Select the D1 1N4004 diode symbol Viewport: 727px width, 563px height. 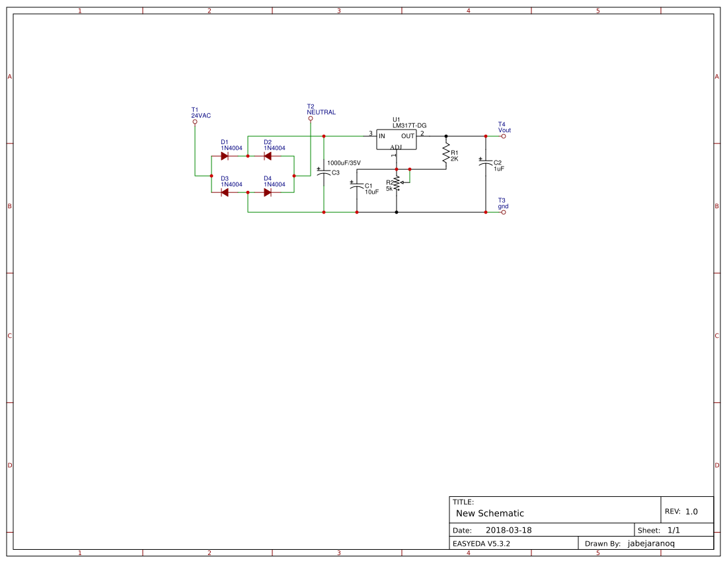click(x=225, y=156)
